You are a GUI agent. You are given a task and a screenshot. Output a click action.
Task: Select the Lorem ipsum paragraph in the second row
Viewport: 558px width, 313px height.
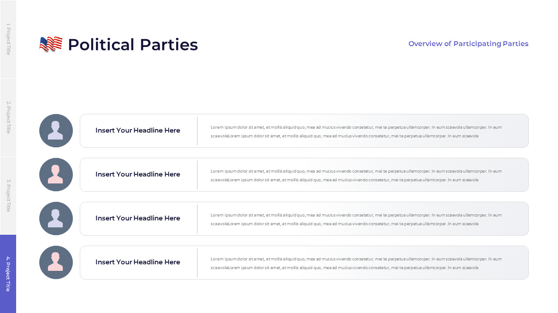point(356,175)
